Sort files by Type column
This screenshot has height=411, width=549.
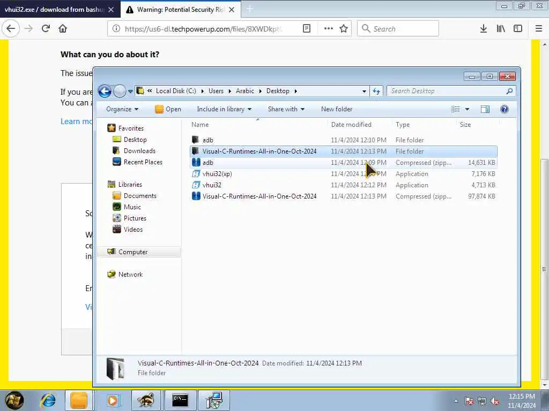pyautogui.click(x=425, y=124)
